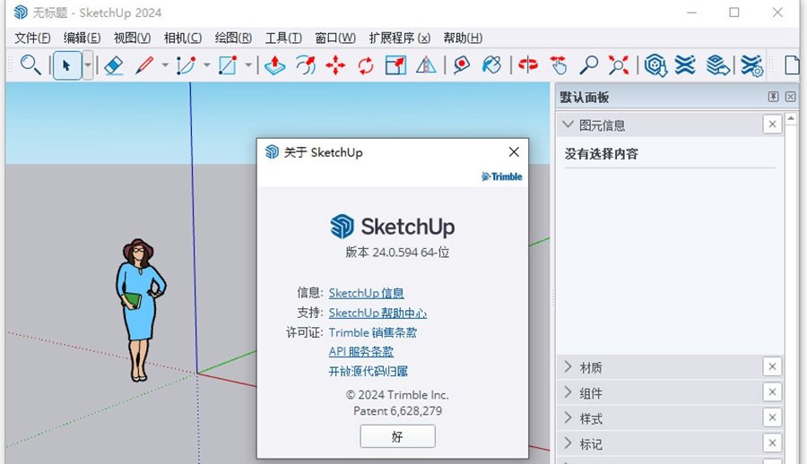Close the 关于 SketchUp dialog
807x464 pixels.
coord(514,151)
